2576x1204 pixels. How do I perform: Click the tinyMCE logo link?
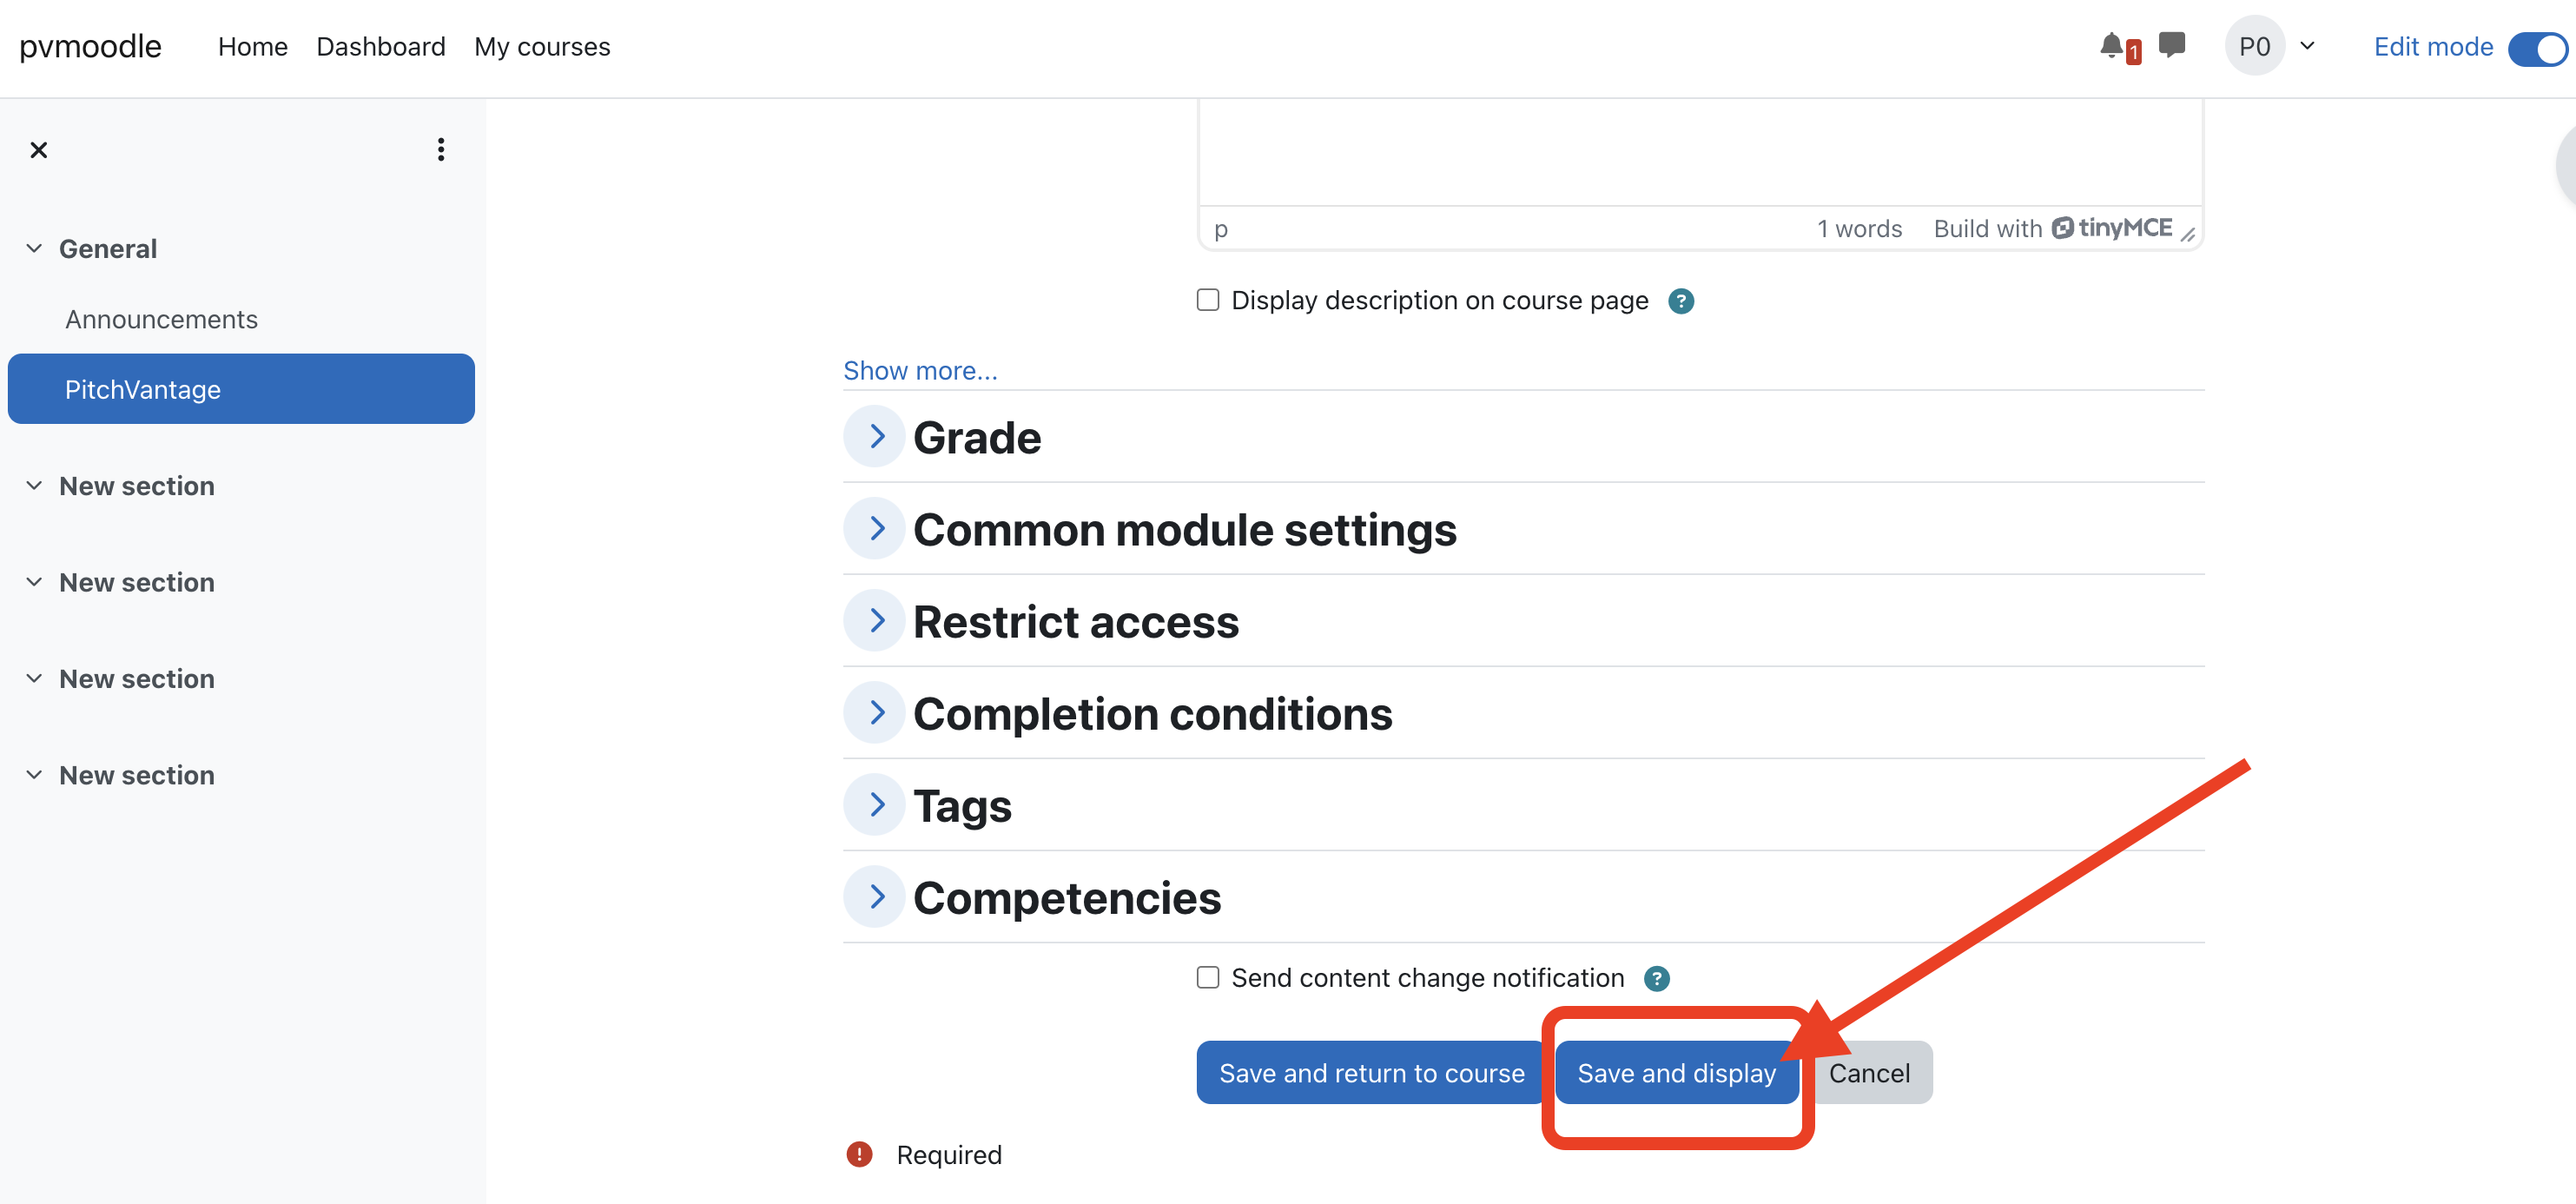(x=2111, y=228)
